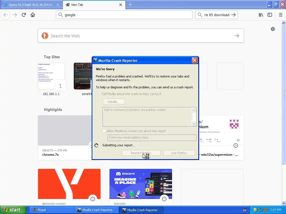
Task: Click the email address field
Action: pyautogui.click(x=152, y=138)
